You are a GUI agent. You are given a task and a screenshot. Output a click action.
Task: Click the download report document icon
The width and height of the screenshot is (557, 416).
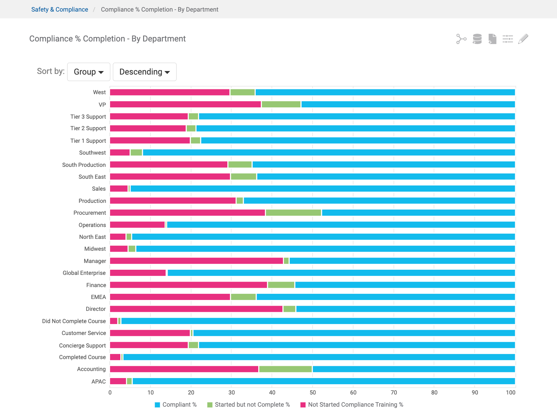click(492, 39)
